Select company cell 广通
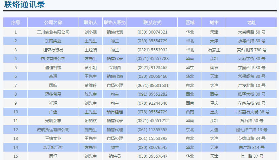279x160 pixels. point(53,112)
